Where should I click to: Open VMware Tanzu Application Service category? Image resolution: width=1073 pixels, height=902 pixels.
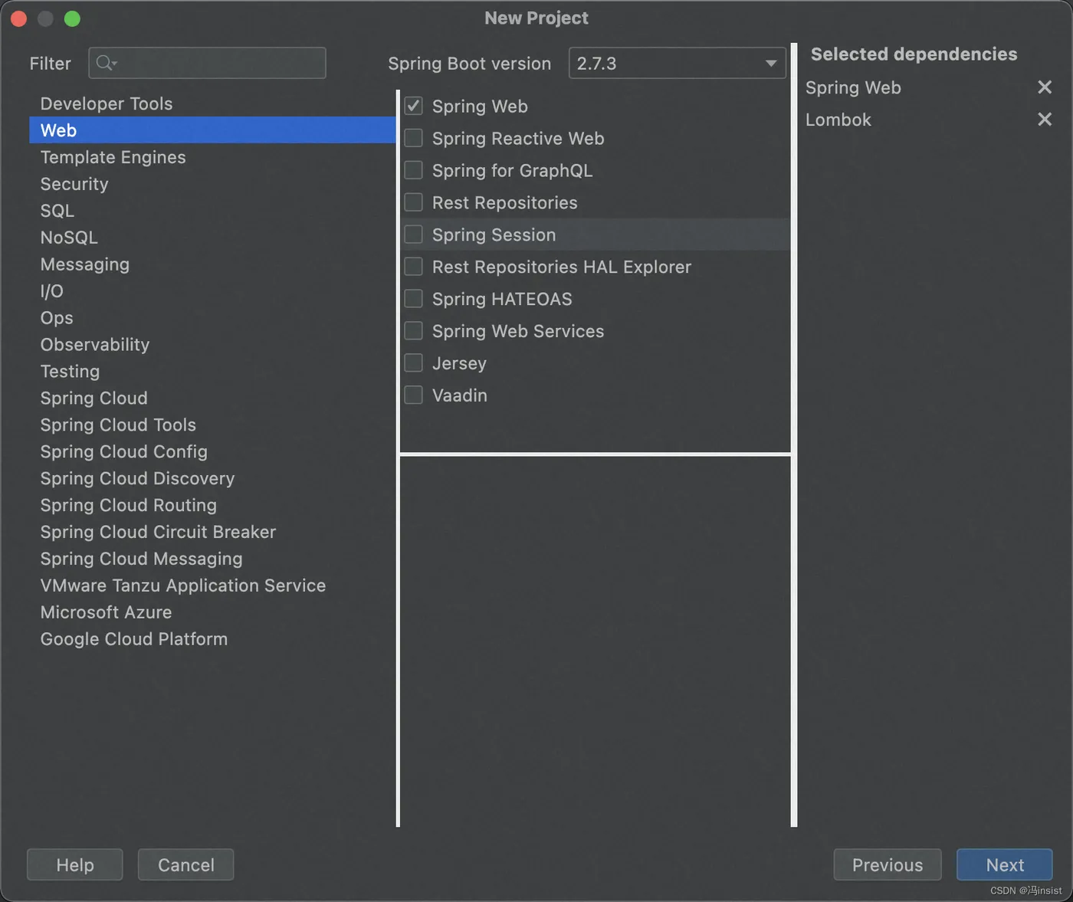coord(212,586)
